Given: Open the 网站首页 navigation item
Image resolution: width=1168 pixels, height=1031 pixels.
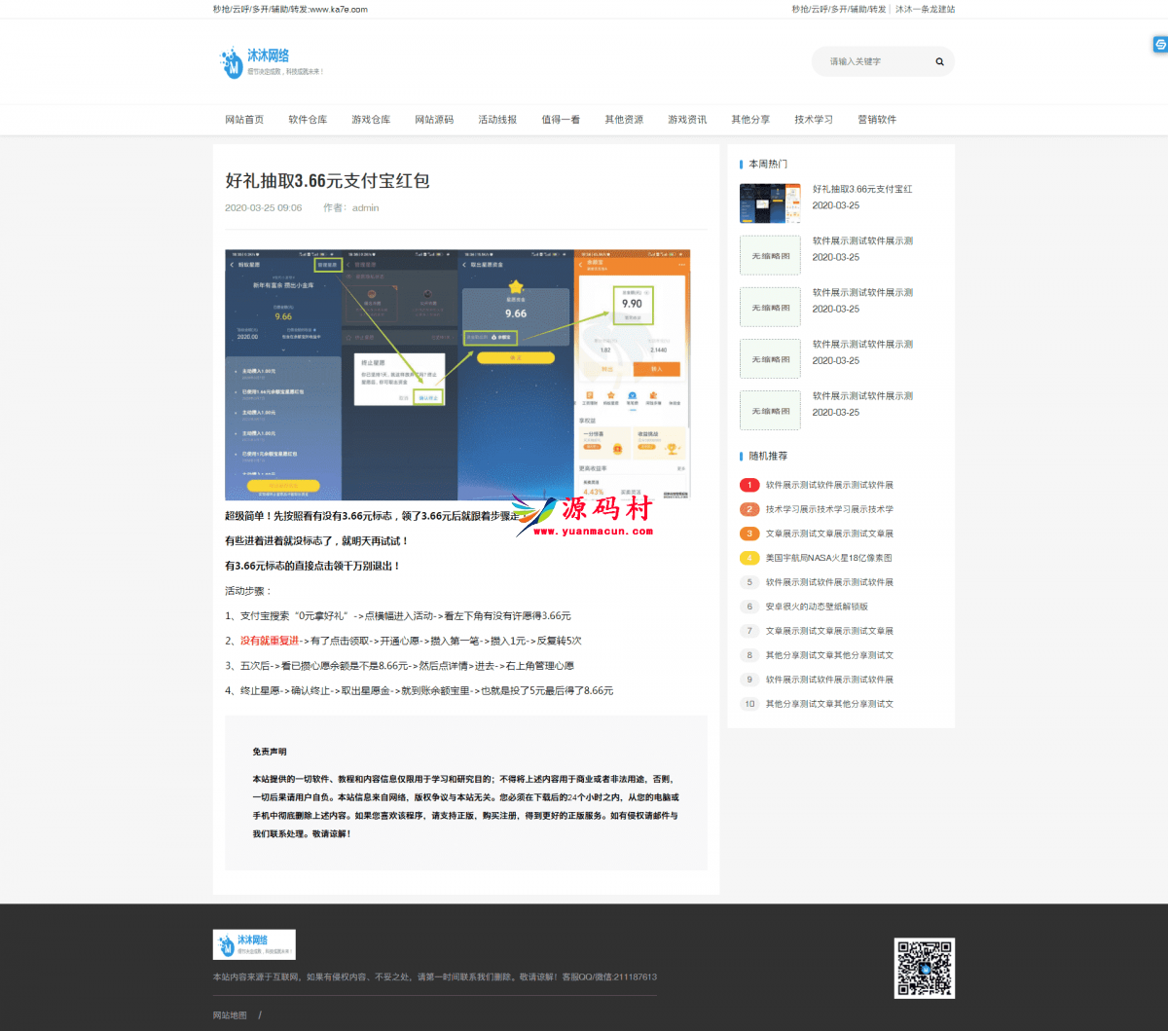Looking at the screenshot, I should [x=244, y=120].
